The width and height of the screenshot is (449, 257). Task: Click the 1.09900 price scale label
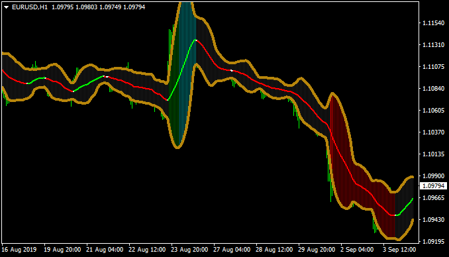pos(434,176)
